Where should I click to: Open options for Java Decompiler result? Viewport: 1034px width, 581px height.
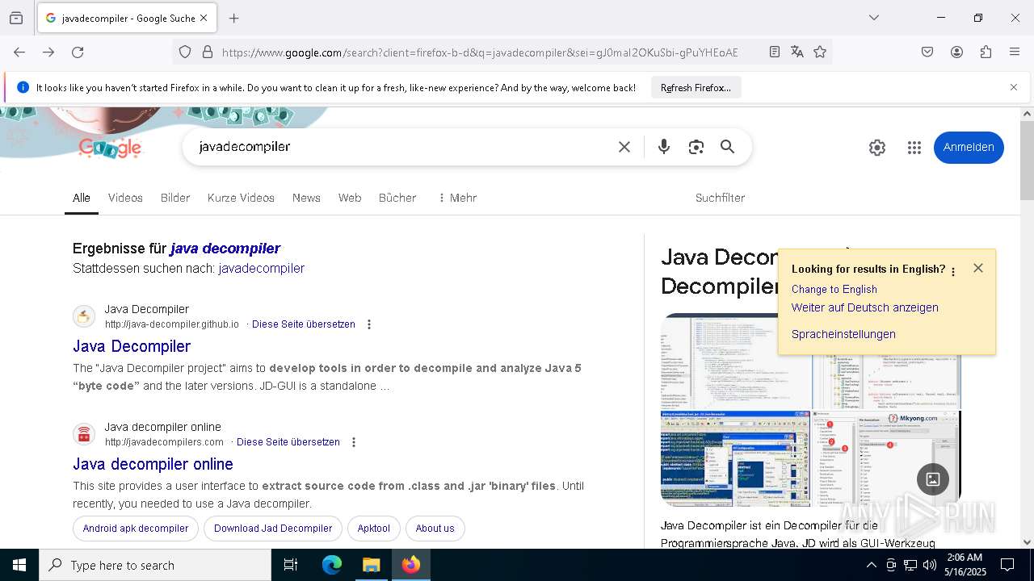(369, 324)
